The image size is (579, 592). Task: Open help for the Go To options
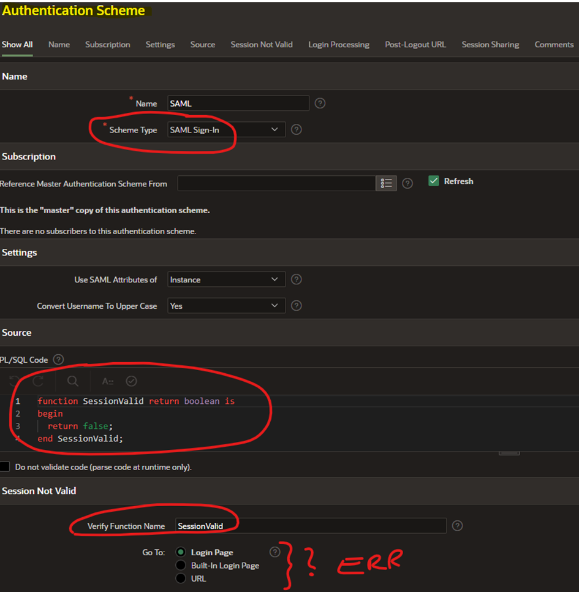click(274, 552)
